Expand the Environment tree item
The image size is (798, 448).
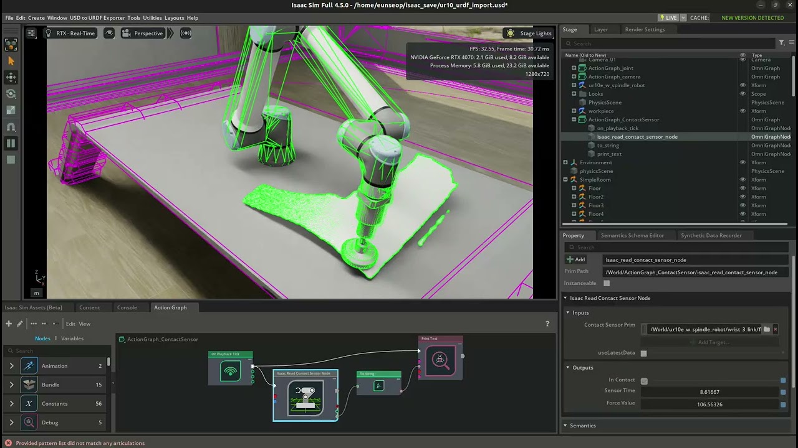565,162
